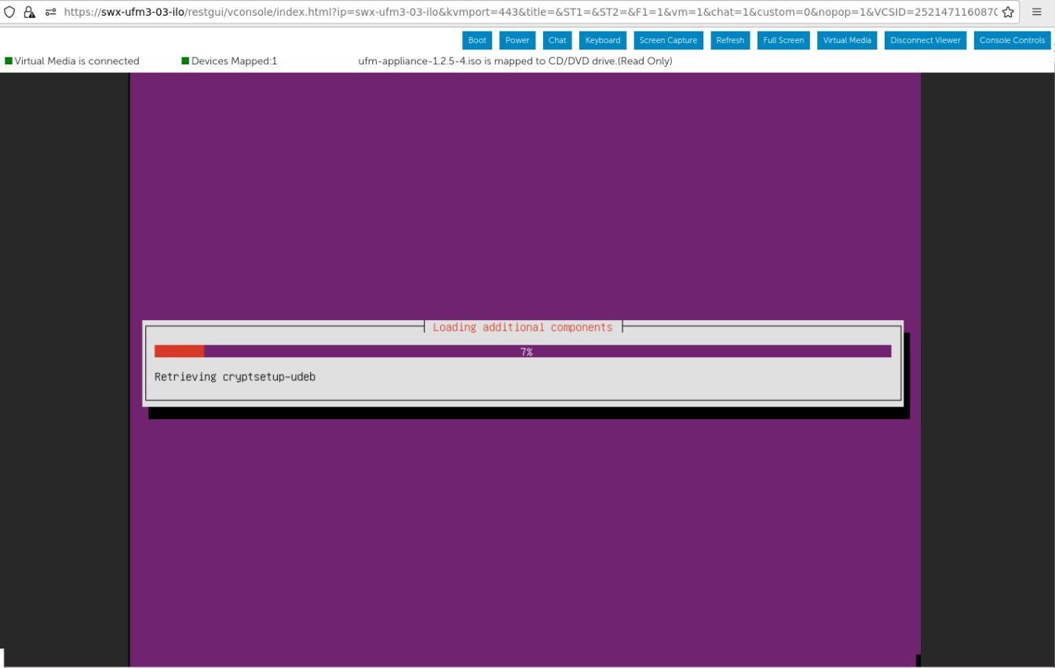Open the Keyboard tool
Screen dimensions: 1055x668
602,40
